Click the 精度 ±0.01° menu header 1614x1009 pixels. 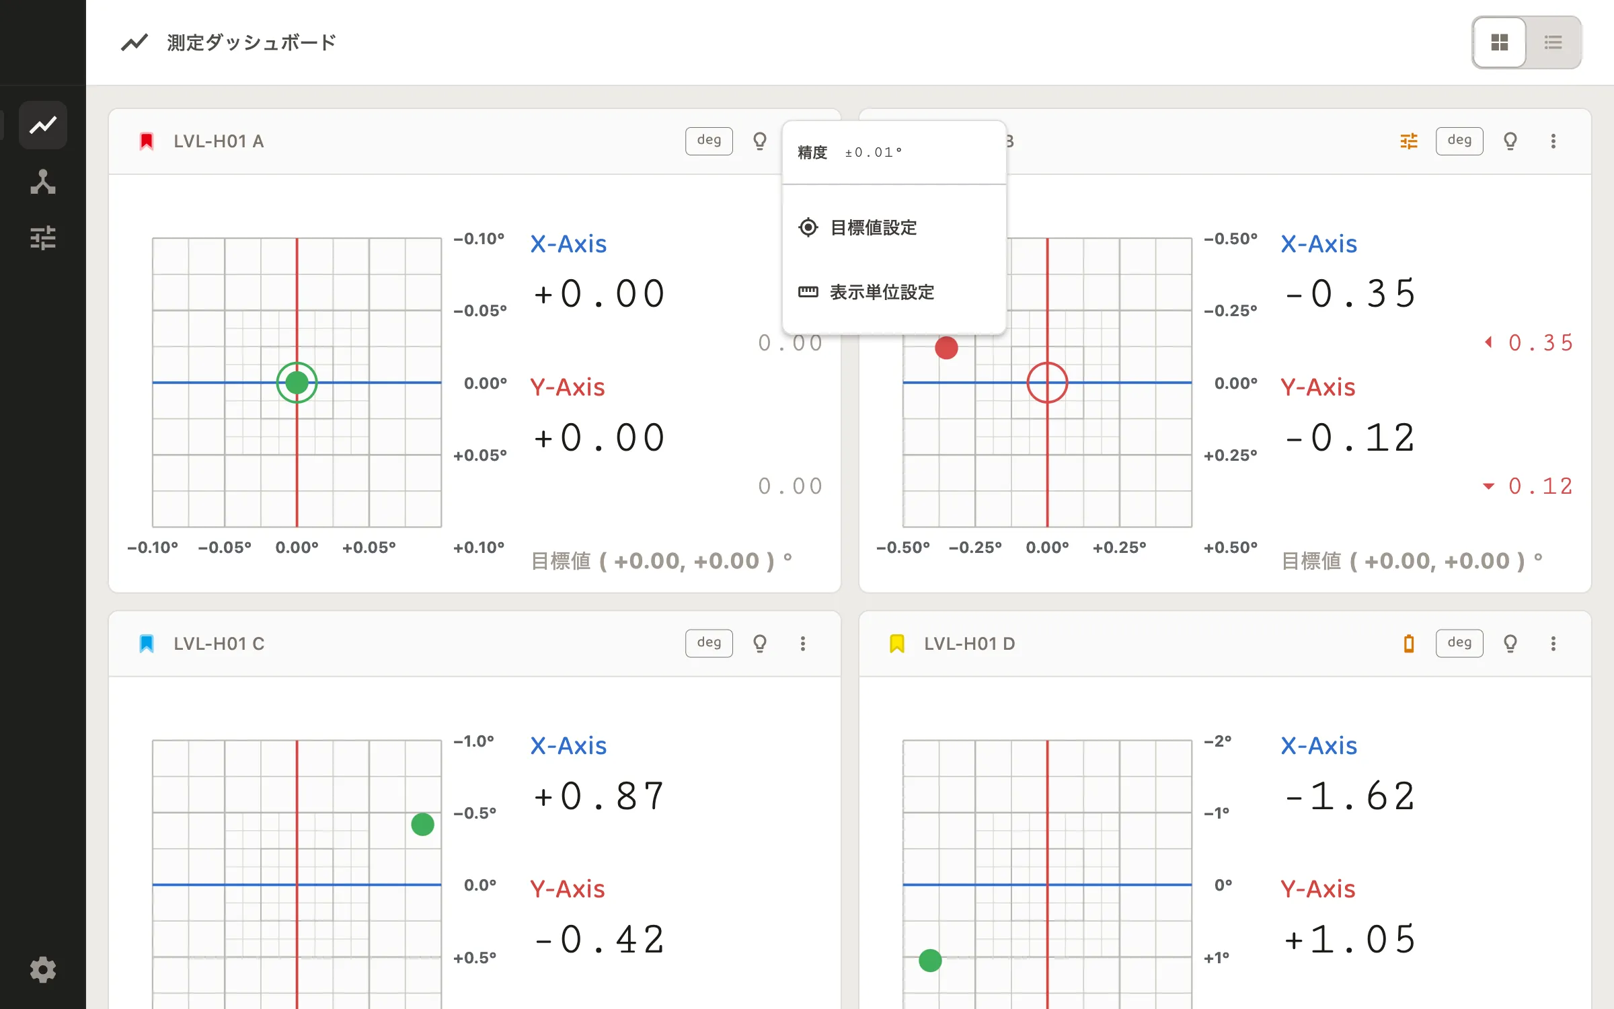click(894, 153)
